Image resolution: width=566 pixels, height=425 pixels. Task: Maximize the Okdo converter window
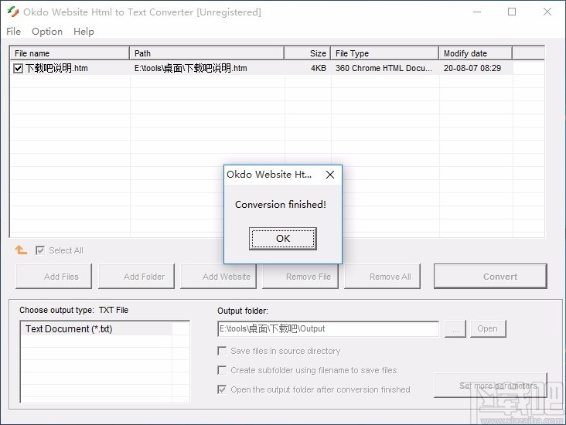tap(512, 12)
